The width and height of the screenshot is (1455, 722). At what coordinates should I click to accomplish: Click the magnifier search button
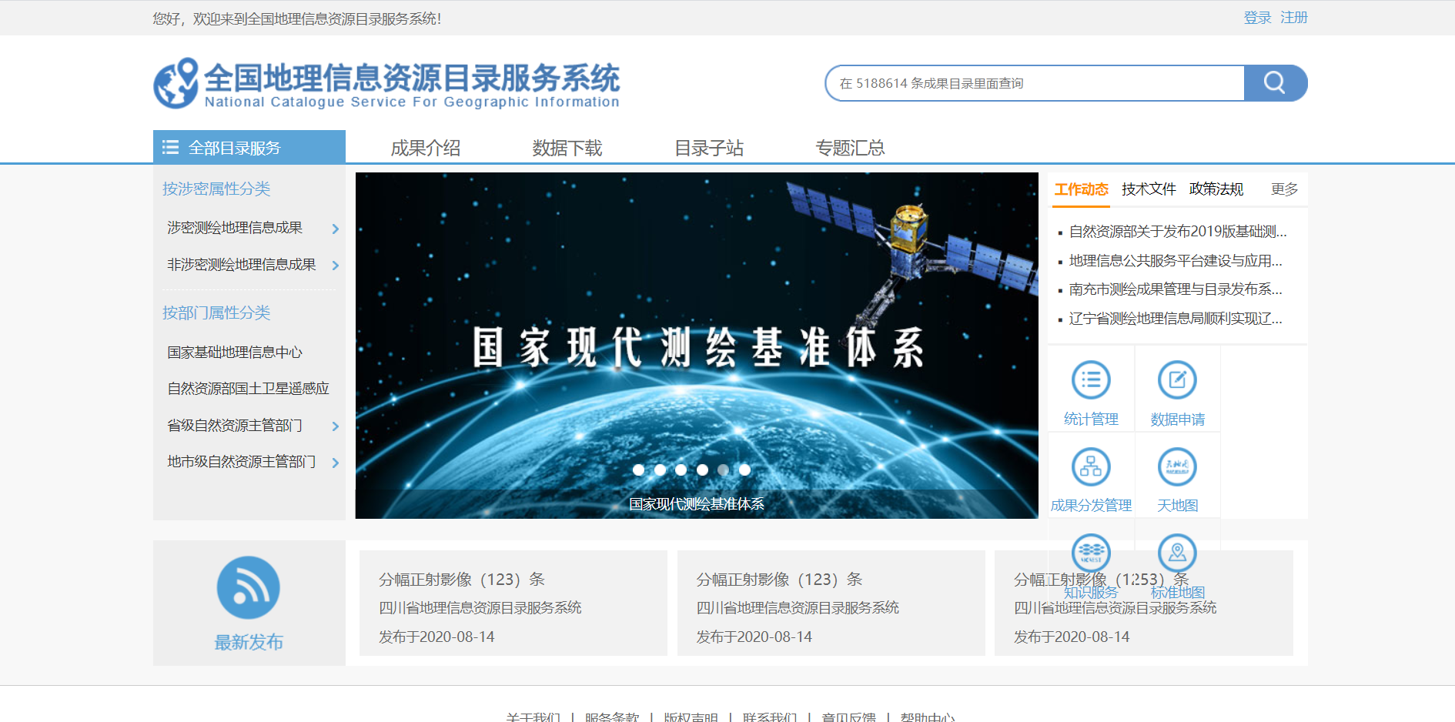pyautogui.click(x=1274, y=83)
